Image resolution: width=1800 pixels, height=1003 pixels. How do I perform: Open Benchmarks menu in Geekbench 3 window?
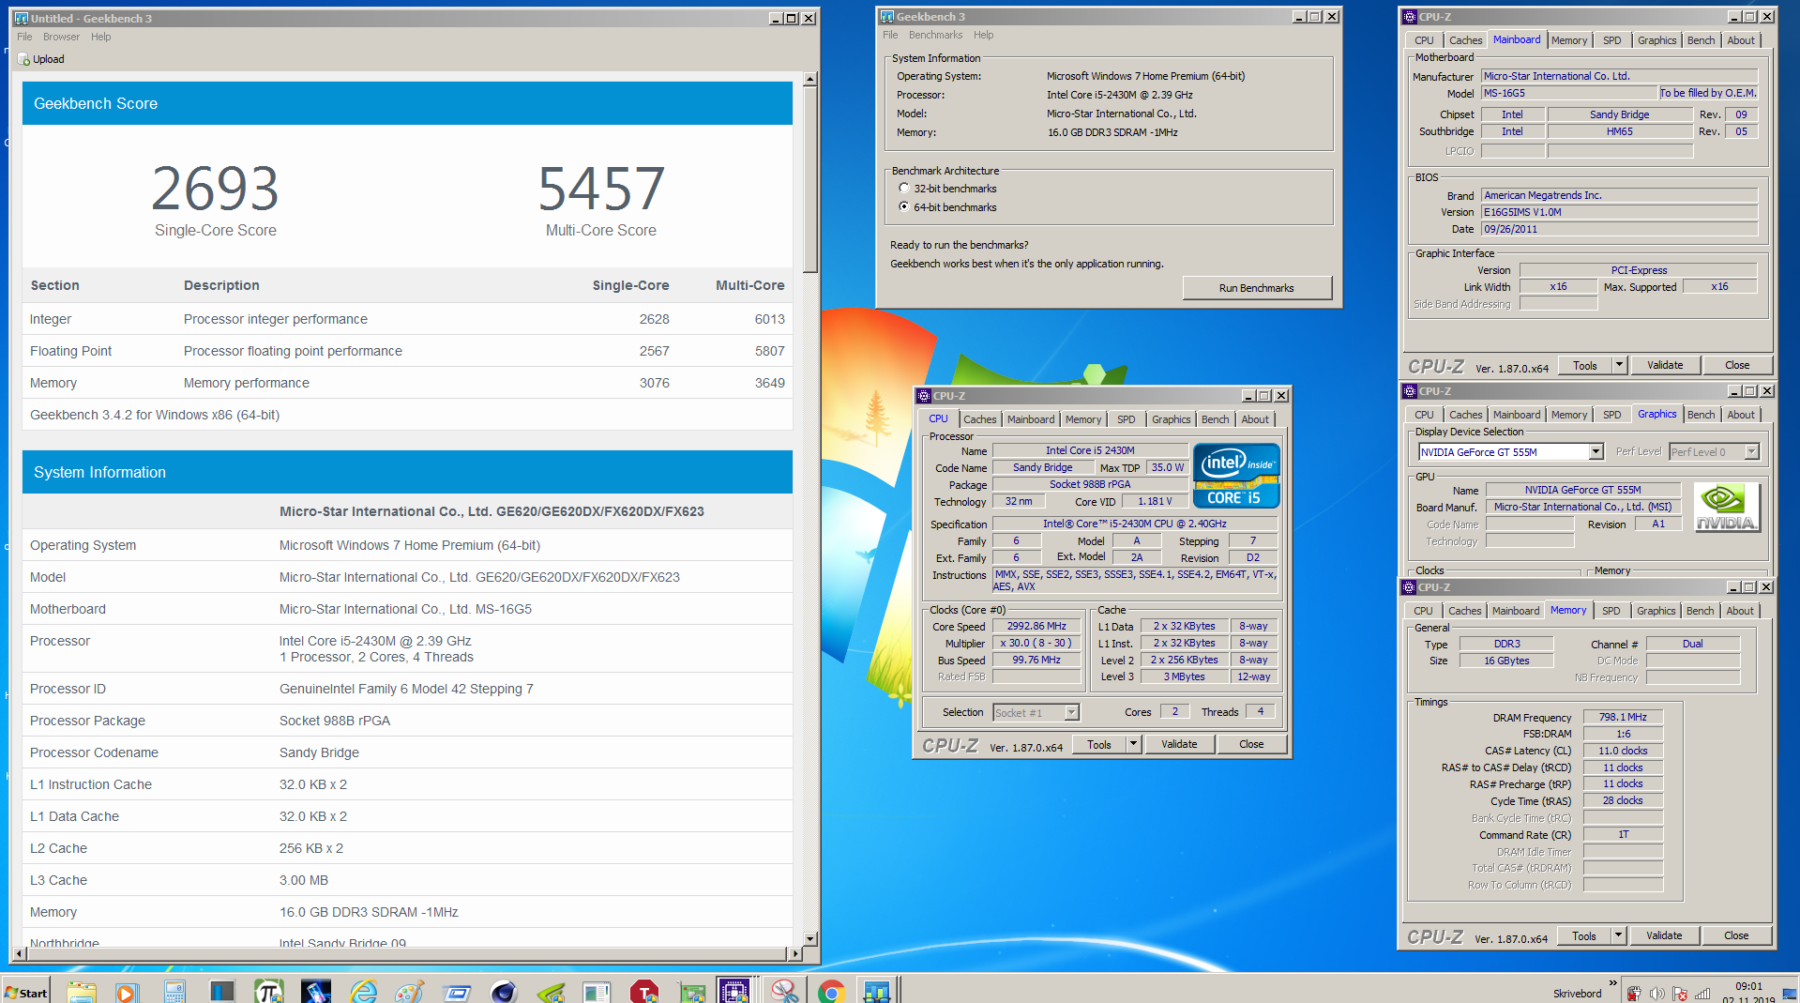point(935,36)
